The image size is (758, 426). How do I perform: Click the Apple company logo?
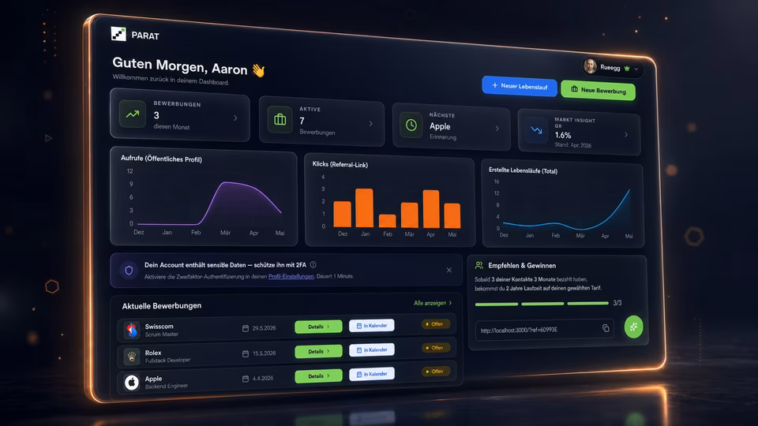[132, 383]
